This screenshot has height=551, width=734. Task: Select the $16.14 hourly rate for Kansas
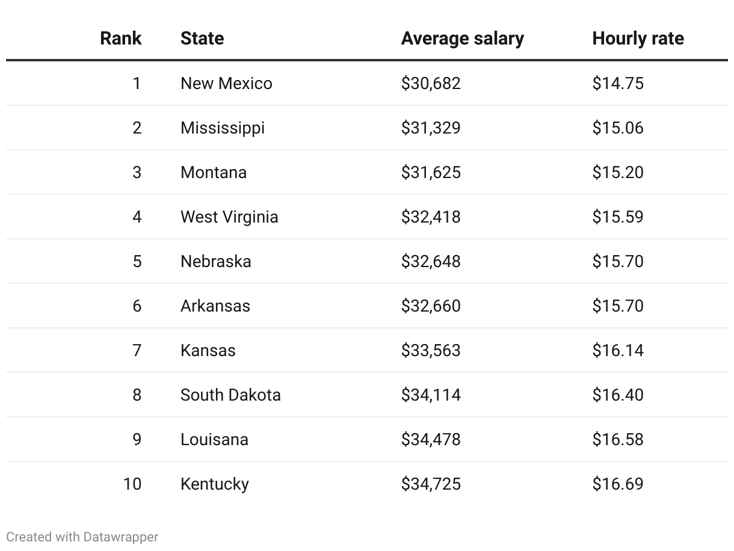pos(618,350)
